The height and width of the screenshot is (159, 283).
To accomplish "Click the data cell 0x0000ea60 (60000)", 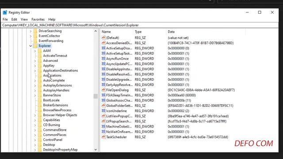I will (x=182, y=95).
